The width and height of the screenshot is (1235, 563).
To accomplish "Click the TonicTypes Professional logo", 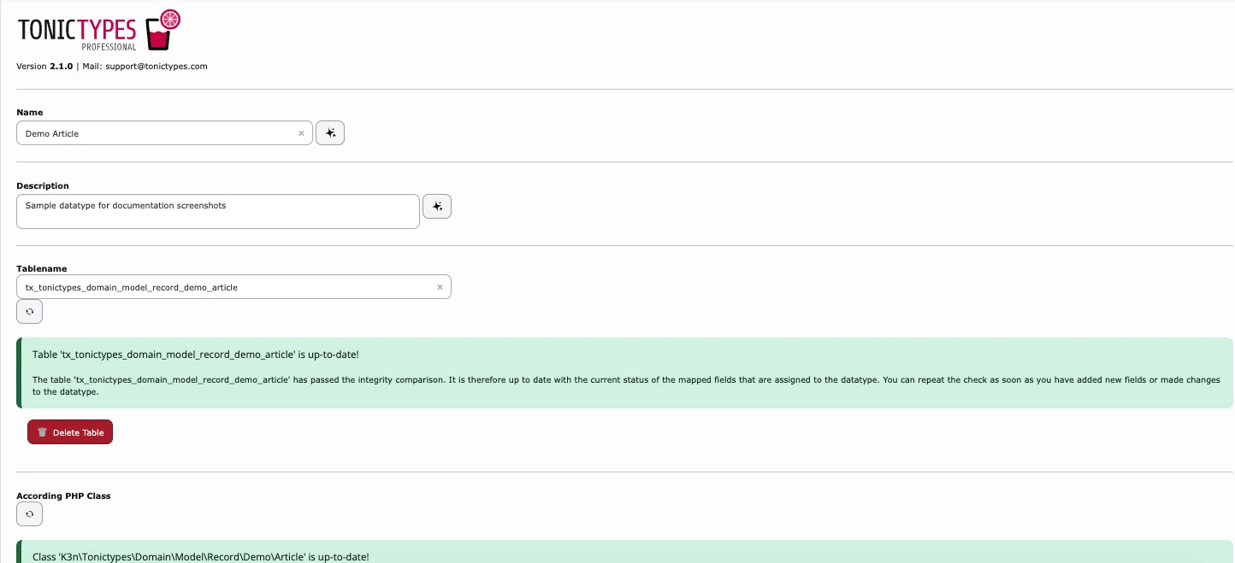I will [x=99, y=31].
